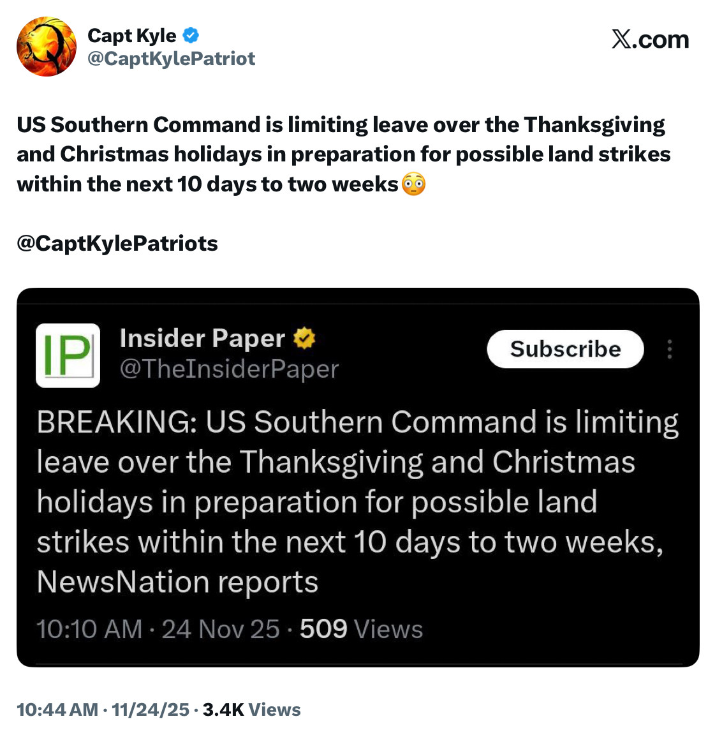Image resolution: width=715 pixels, height=735 pixels.
Task: Click the X.com logo
Action: (x=650, y=40)
